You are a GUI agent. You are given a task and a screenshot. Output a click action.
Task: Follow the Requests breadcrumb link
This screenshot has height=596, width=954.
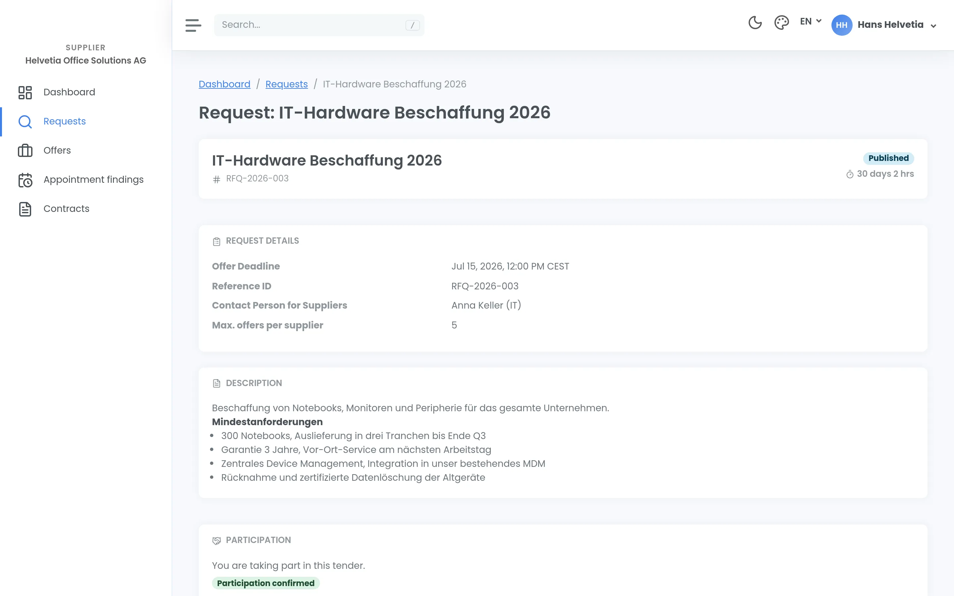(287, 84)
